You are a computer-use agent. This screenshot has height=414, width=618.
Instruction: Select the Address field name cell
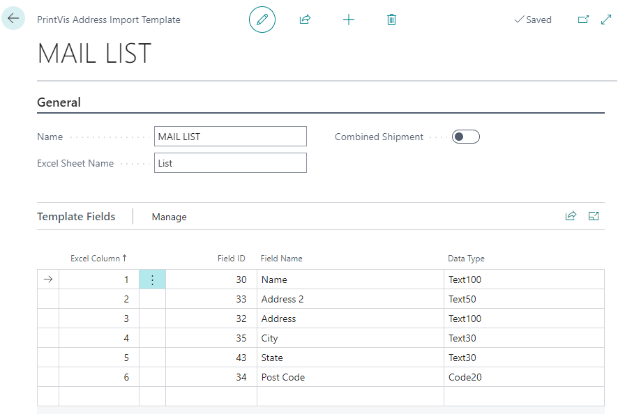[x=350, y=319]
